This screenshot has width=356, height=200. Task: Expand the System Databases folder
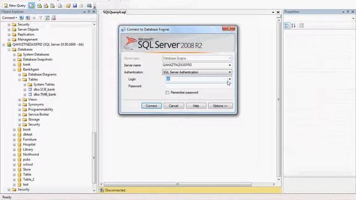pos(14,54)
